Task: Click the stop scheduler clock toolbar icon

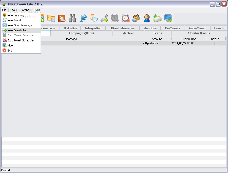Action: (125, 18)
